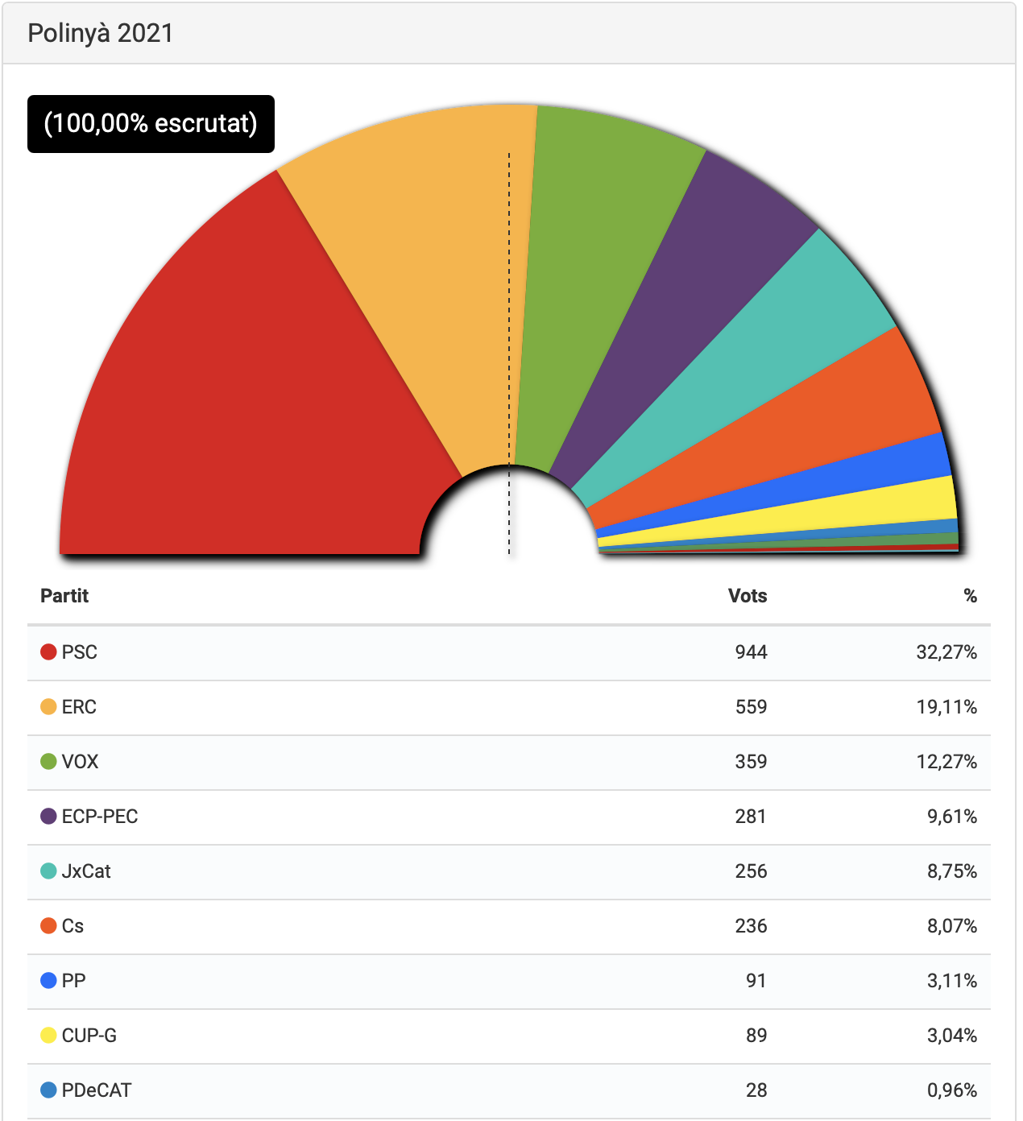Click the purple ECP-PEC legend dot
This screenshot has width=1023, height=1121.
click(x=48, y=816)
